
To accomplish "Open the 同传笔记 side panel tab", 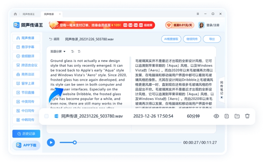I will [x=221, y=88].
